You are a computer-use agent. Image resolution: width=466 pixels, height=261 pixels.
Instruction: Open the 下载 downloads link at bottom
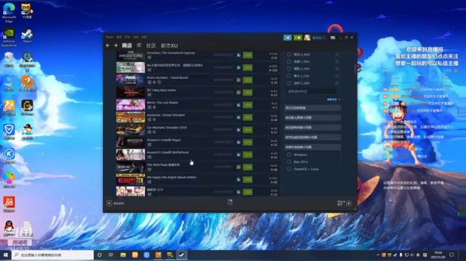click(230, 202)
